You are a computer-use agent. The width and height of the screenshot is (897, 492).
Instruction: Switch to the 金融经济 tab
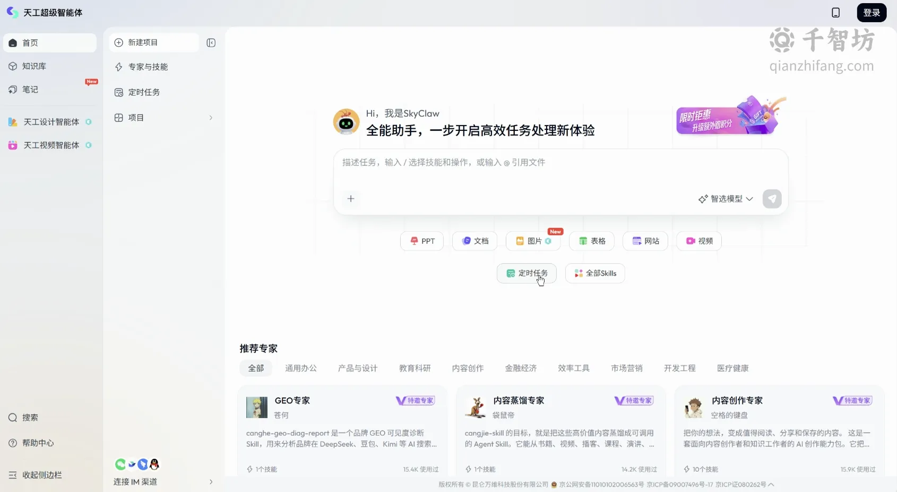[521, 368]
